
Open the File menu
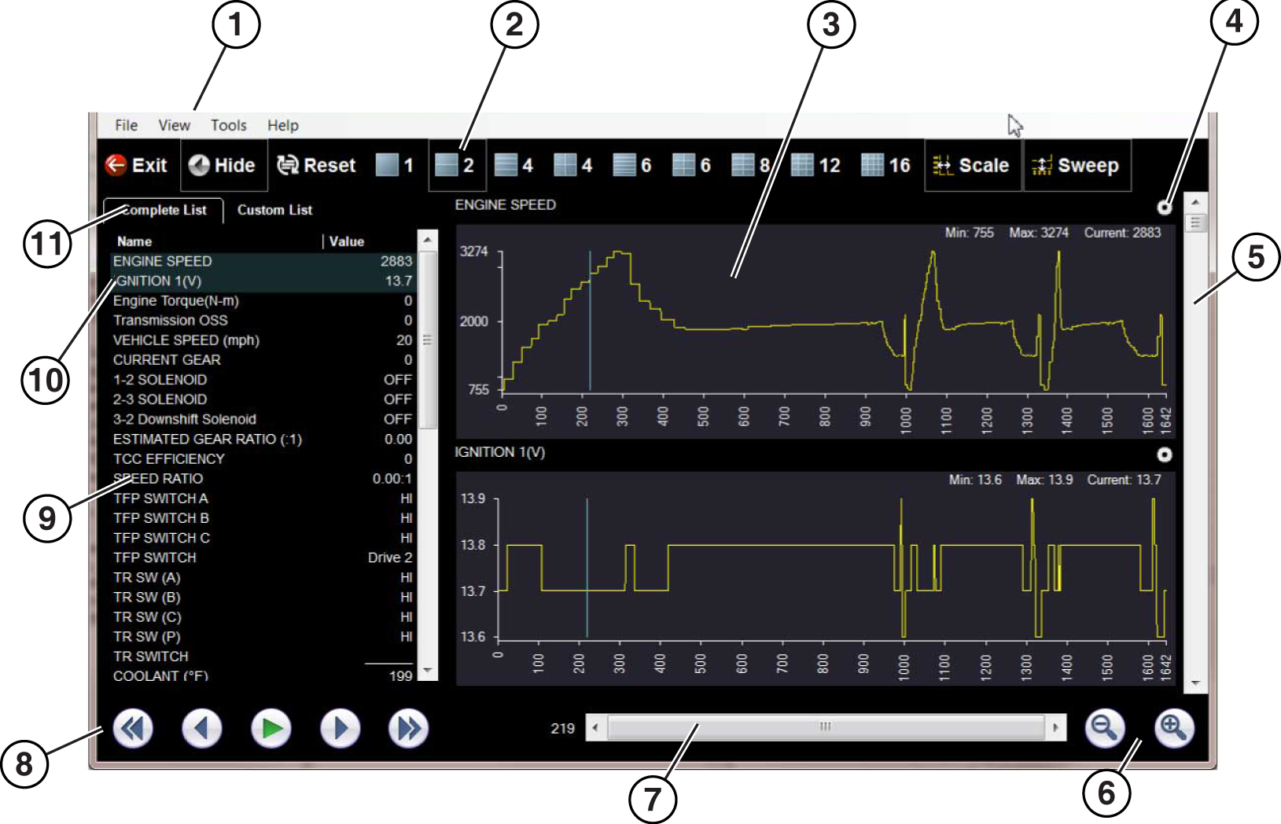click(126, 125)
